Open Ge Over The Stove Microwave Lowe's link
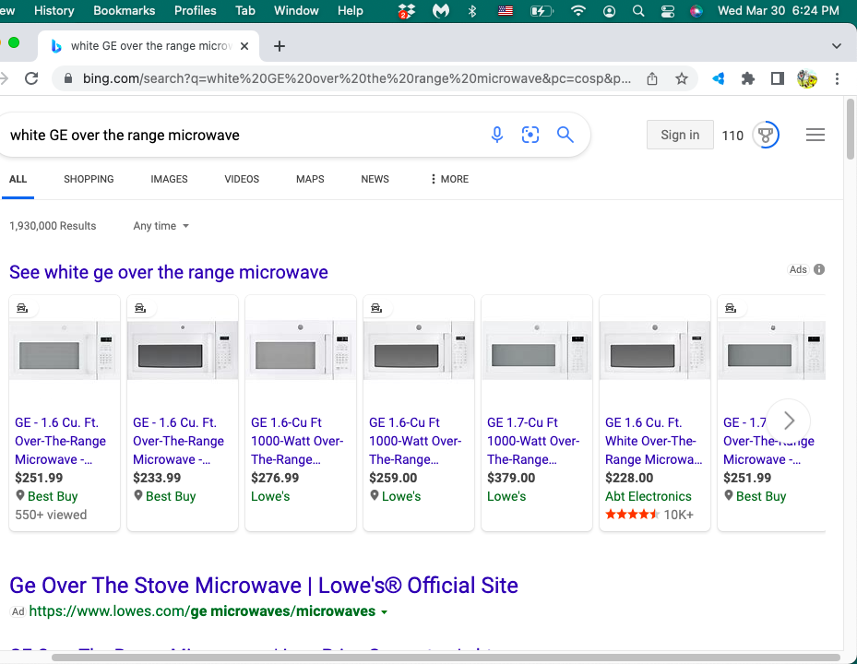Viewport: 857px width, 664px height. point(263,585)
